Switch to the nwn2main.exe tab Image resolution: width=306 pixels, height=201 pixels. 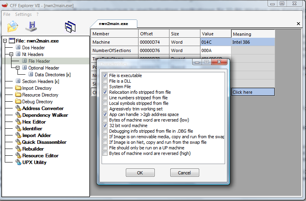113,24
